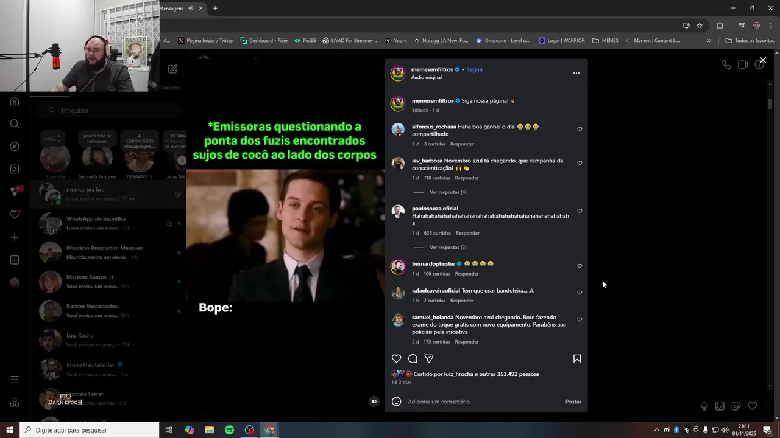
Task: Open the MEMES bookmarks folder
Action: [x=605, y=41]
